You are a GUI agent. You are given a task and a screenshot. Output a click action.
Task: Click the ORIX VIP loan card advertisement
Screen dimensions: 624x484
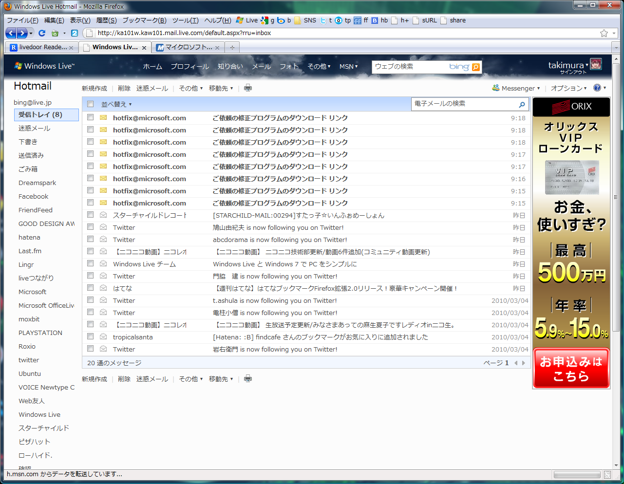coord(571,243)
